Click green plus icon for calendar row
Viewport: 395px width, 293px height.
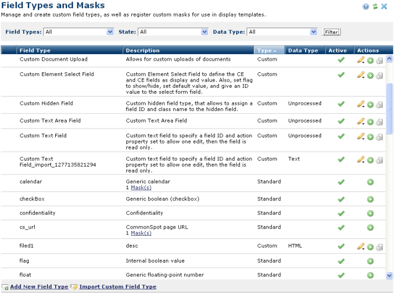[370, 182]
